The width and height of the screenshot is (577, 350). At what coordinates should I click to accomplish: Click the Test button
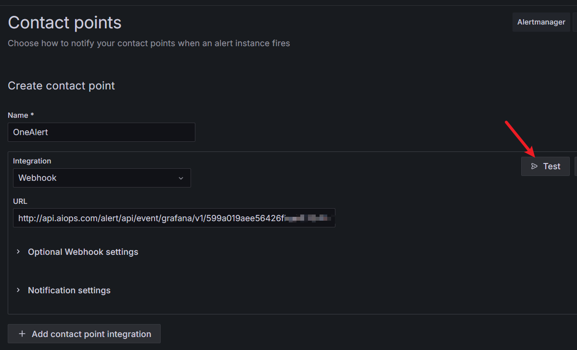[x=545, y=166]
